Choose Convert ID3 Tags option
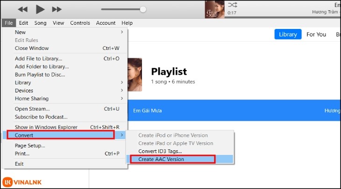The width and height of the screenshot is (341, 189). [x=160, y=151]
